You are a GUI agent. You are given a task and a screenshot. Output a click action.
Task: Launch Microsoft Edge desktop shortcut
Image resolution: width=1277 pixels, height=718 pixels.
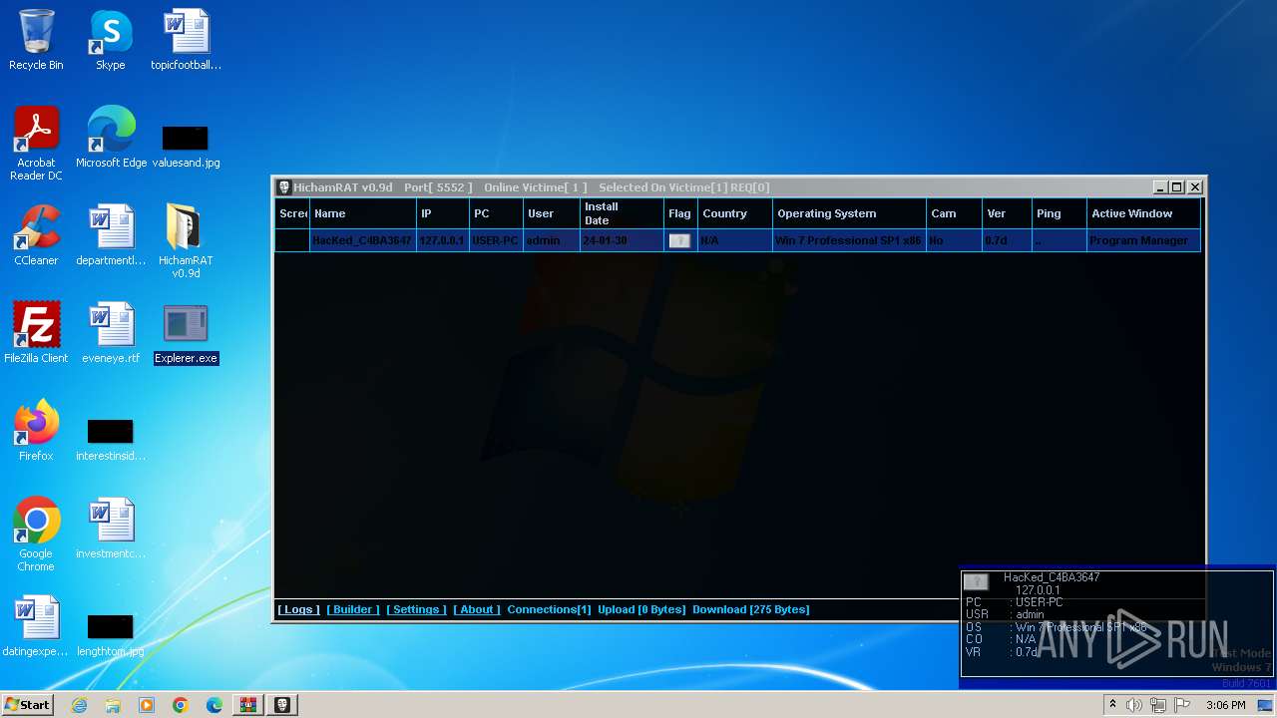pyautogui.click(x=111, y=139)
